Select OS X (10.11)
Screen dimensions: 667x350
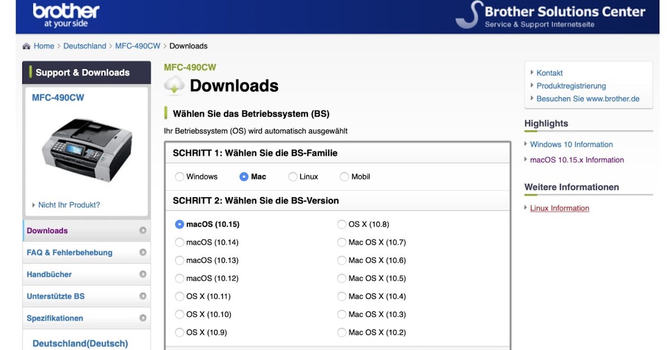(x=180, y=297)
